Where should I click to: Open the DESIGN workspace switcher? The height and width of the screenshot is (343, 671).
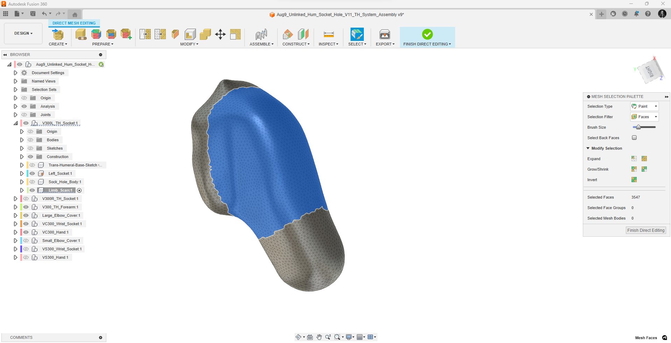[23, 33]
